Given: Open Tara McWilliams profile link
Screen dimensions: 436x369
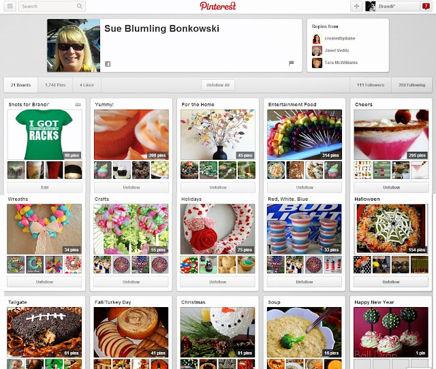Looking at the screenshot, I should click(x=341, y=63).
